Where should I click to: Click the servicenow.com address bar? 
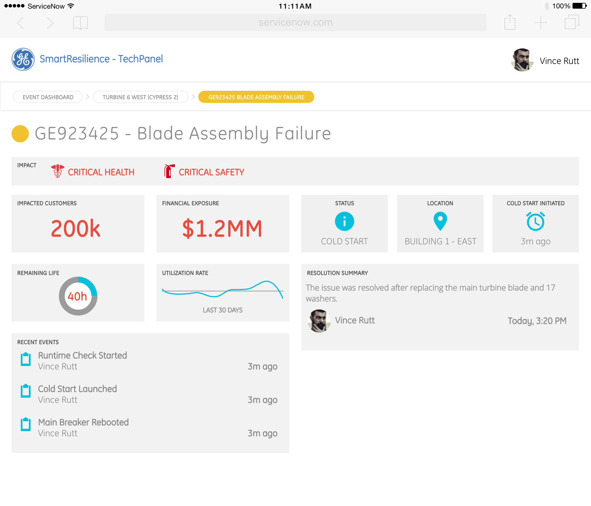(295, 22)
